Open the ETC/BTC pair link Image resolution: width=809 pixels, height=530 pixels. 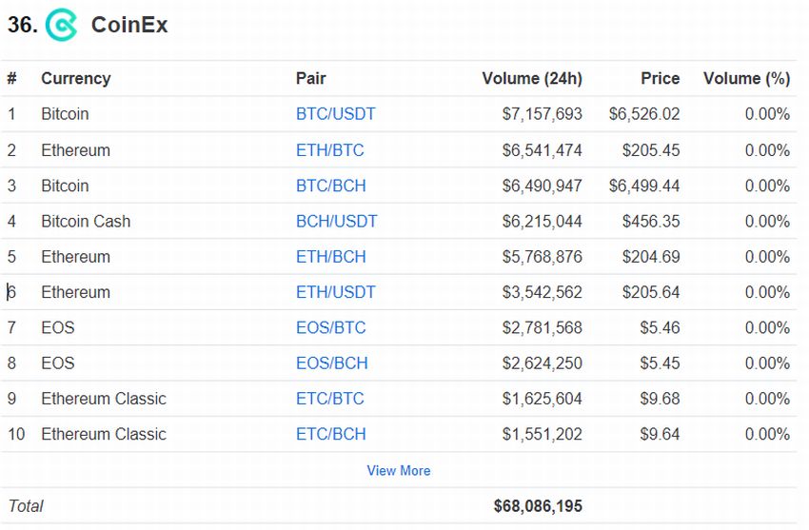point(329,399)
